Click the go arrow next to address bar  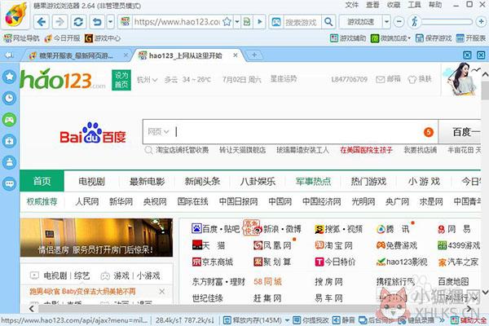(x=259, y=22)
